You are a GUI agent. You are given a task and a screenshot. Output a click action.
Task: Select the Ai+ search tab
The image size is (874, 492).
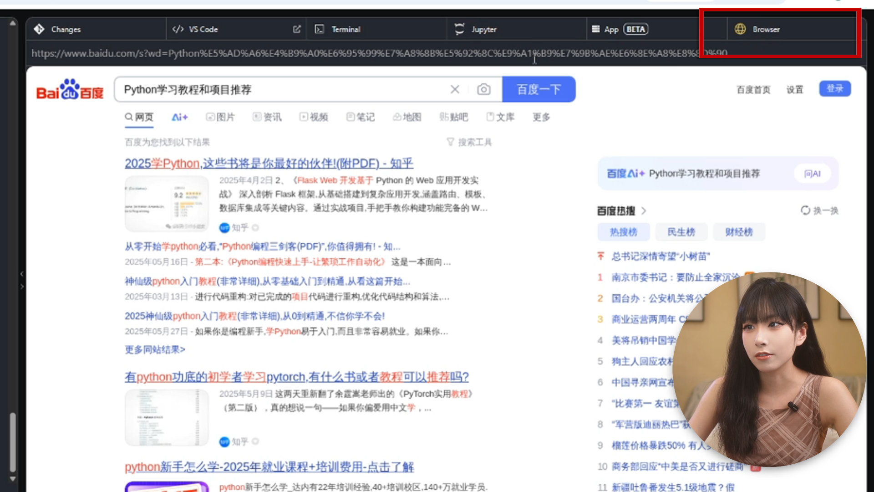pos(180,117)
